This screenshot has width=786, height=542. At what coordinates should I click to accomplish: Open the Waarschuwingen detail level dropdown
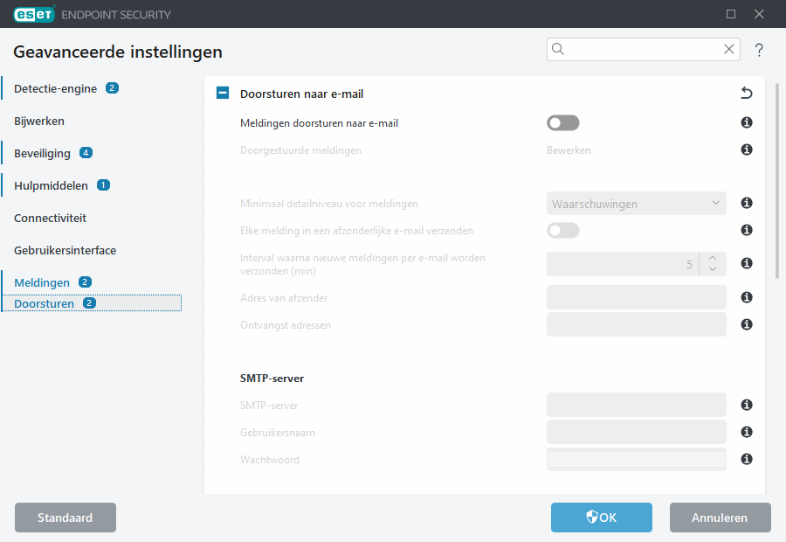[636, 204]
